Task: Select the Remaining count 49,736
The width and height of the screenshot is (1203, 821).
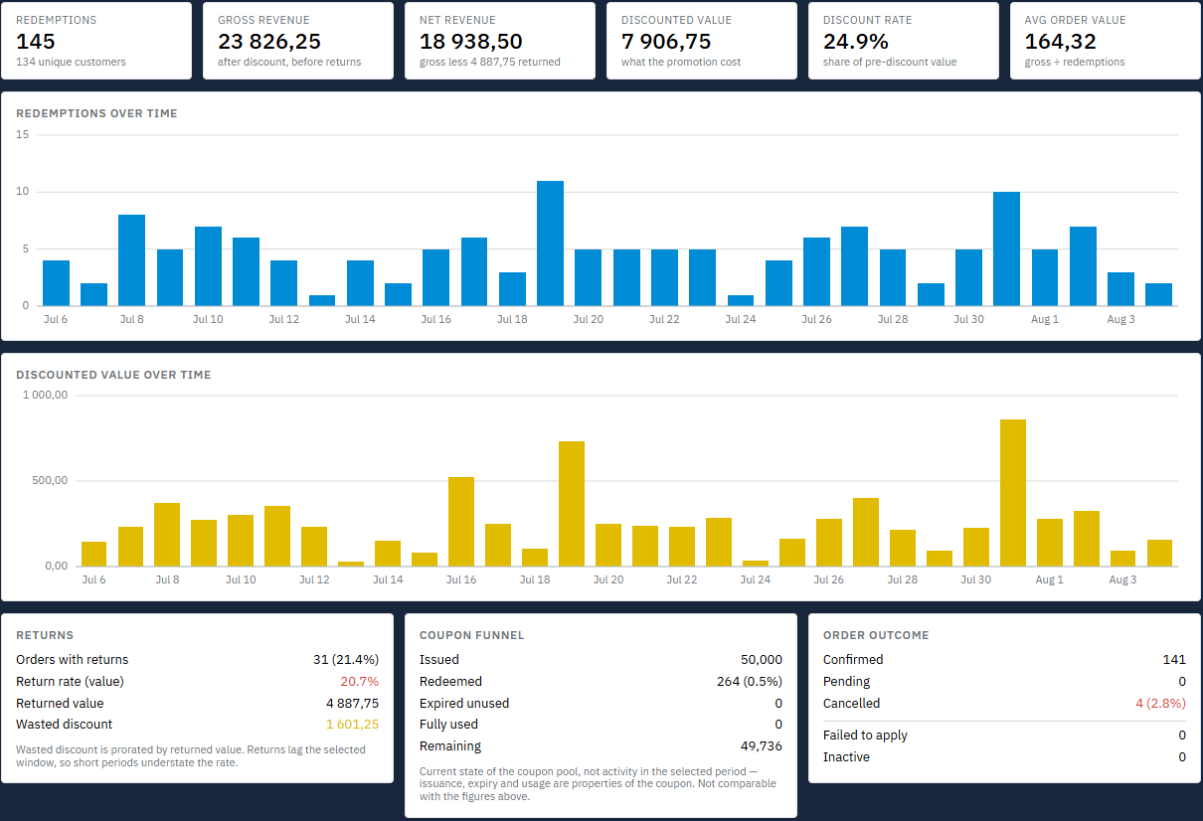Action: click(763, 746)
